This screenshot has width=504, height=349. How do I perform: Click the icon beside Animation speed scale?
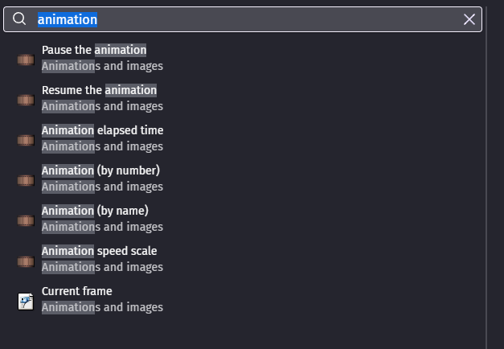tap(26, 260)
